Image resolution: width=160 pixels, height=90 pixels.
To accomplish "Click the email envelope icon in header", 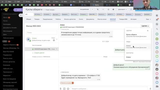I will pyautogui.click(x=103, y=9).
